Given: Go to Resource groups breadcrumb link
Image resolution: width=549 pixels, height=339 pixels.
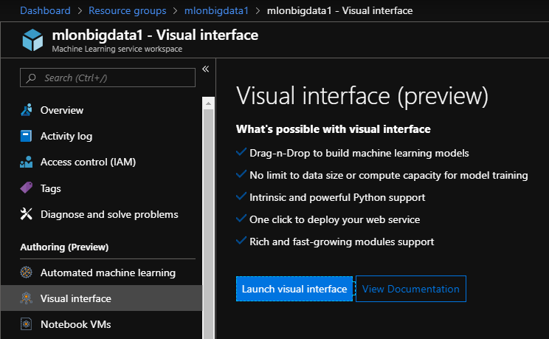Looking at the screenshot, I should [128, 10].
